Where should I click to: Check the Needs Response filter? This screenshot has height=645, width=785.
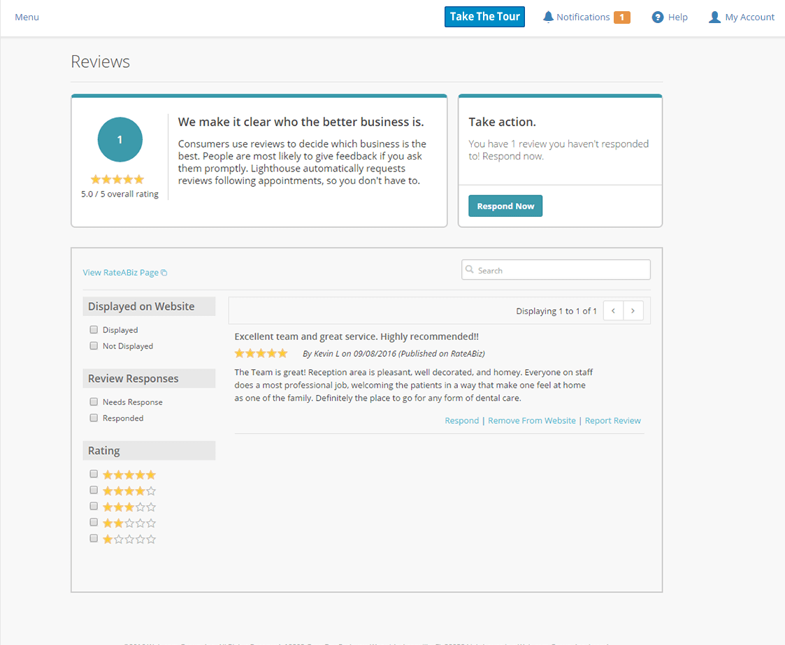(x=94, y=401)
